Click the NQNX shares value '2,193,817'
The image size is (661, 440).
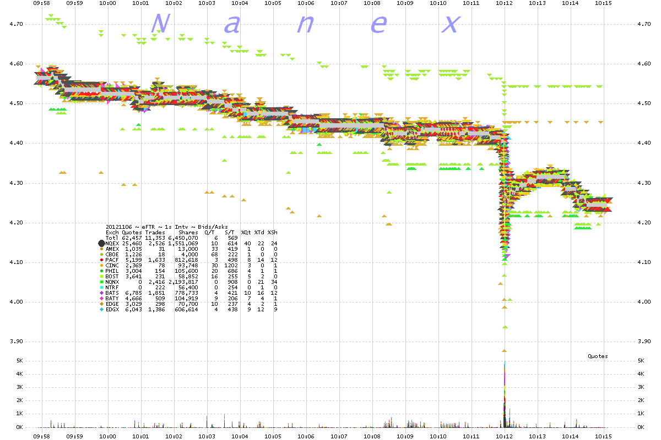(x=183, y=282)
